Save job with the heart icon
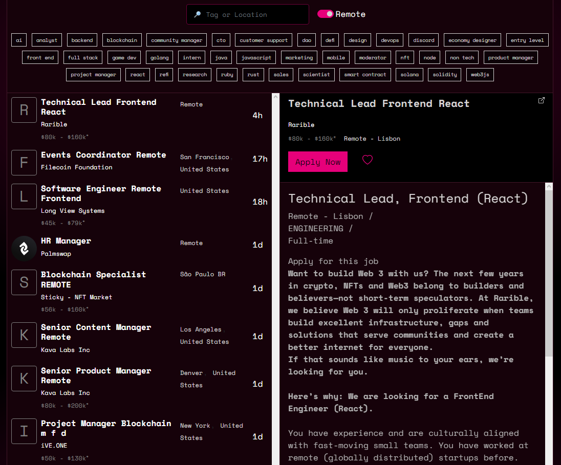The height and width of the screenshot is (465, 561). point(368,160)
